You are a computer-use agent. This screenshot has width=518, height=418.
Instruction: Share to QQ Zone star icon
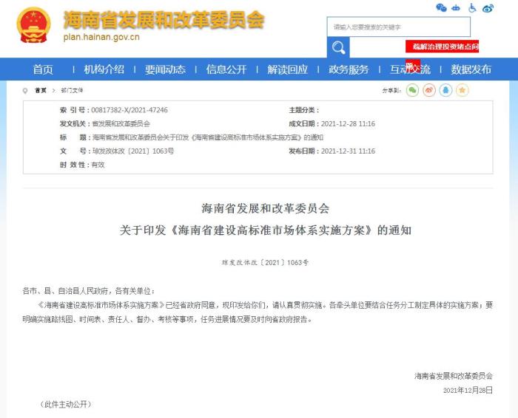pyautogui.click(x=462, y=90)
